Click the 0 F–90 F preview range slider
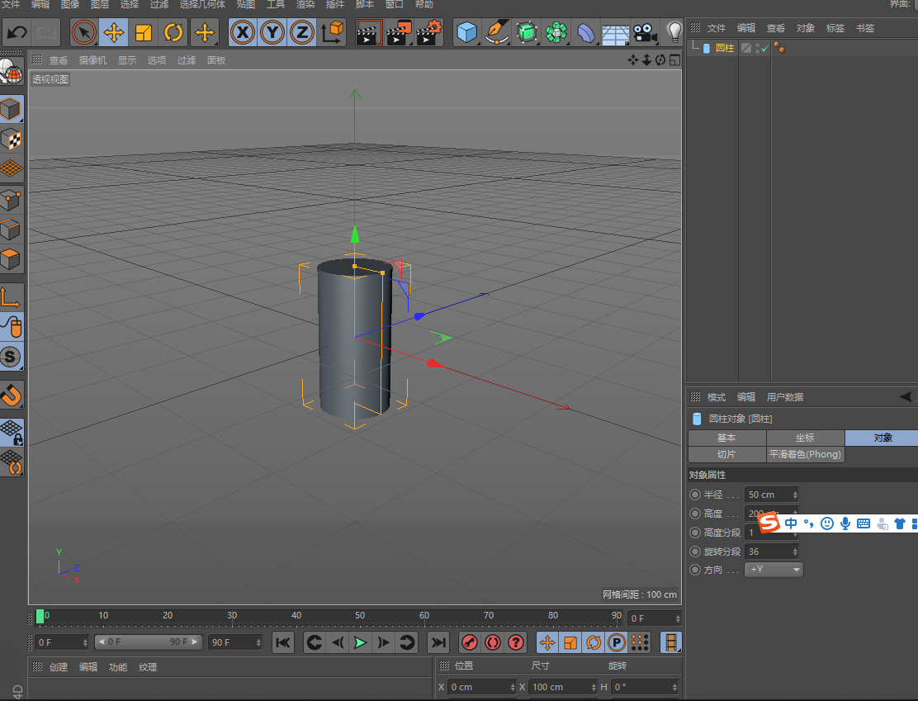The height and width of the screenshot is (701, 918). coord(148,642)
